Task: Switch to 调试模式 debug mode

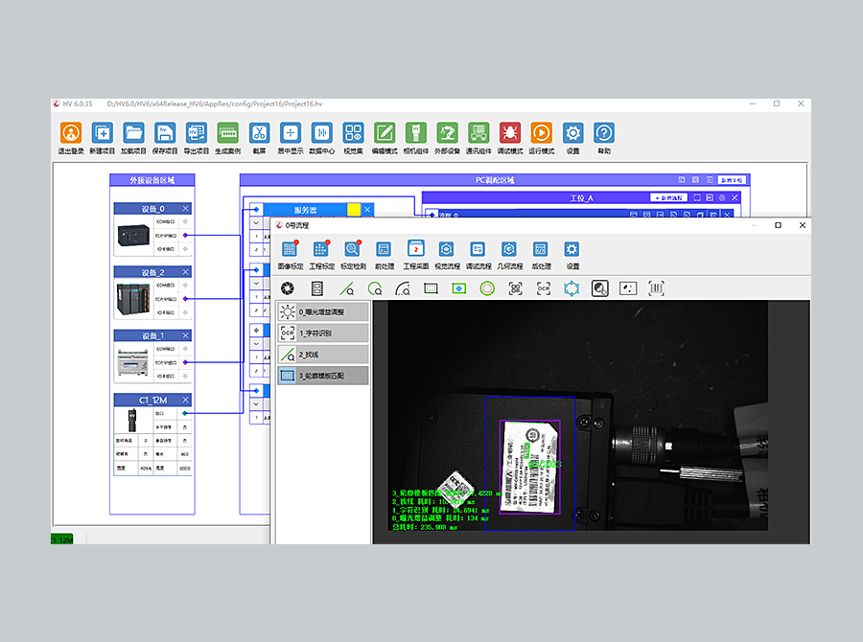Action: [509, 134]
